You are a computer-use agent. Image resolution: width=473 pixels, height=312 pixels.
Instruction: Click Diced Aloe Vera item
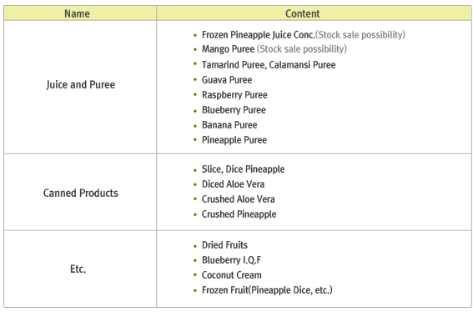pyautogui.click(x=233, y=184)
